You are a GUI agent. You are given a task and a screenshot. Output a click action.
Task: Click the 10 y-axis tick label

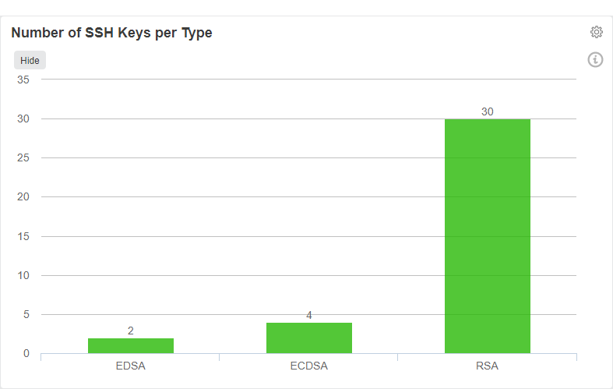coord(23,275)
